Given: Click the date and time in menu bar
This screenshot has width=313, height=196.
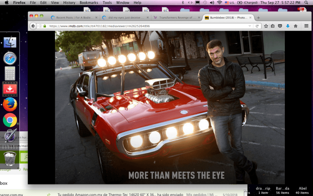Looking at the screenshot, I should 280,3.
